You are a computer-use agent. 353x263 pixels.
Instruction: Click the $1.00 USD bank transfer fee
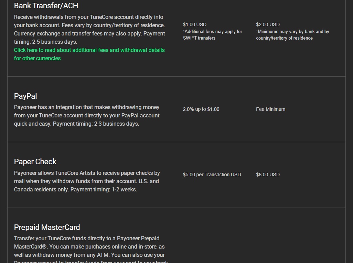click(x=195, y=24)
